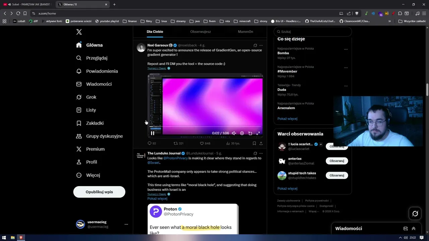Compose new message in Wiadomości drawer
Image resolution: width=429 pixels, height=241 pixels.
pos(406,229)
